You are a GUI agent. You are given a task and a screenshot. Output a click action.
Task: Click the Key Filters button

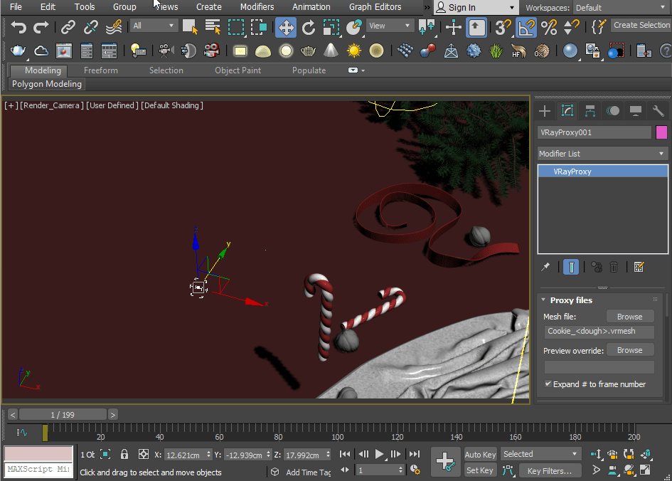[x=549, y=470]
